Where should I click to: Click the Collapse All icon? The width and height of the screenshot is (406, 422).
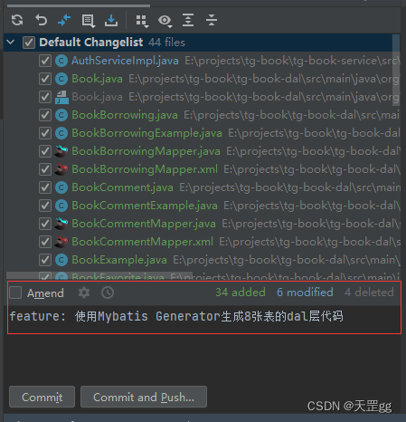(212, 20)
